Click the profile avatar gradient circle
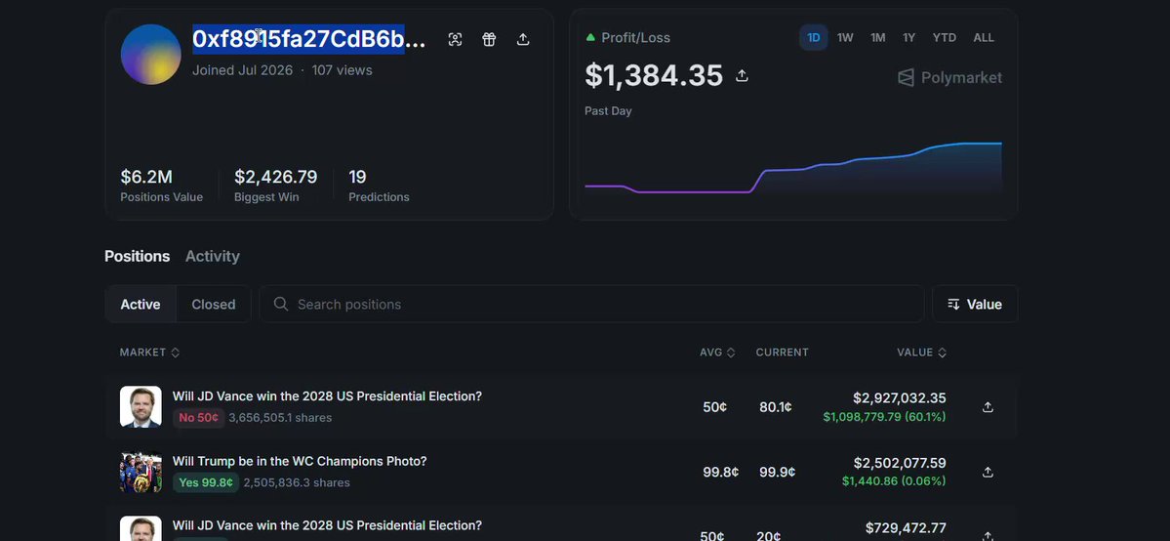1170x541 pixels. click(x=150, y=55)
